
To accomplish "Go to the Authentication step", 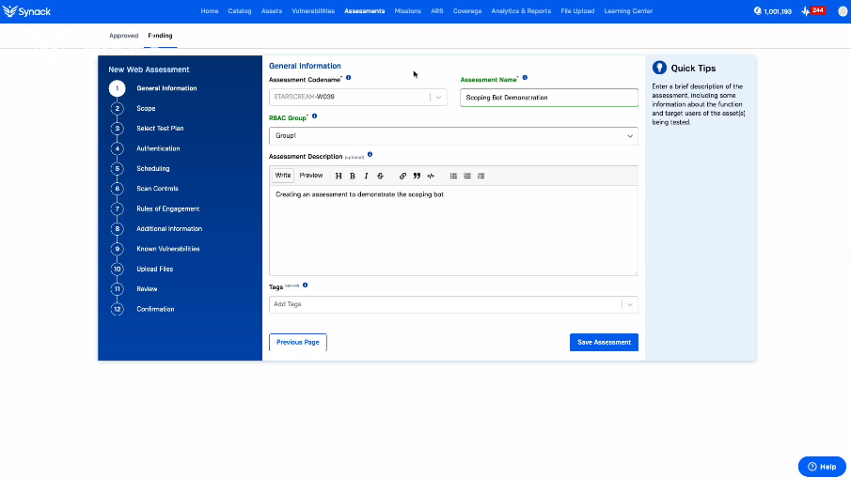I will click(x=158, y=148).
